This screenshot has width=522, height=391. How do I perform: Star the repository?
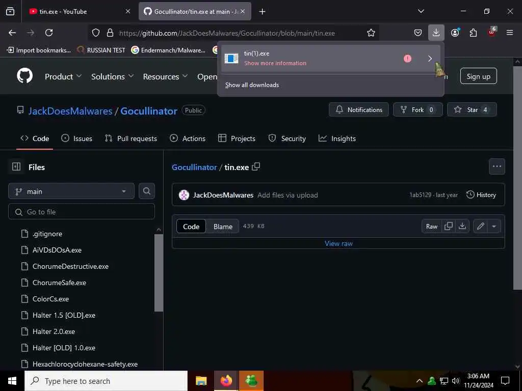pyautogui.click(x=472, y=110)
